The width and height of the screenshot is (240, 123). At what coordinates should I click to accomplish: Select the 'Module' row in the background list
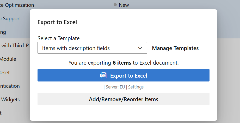tap(8, 59)
